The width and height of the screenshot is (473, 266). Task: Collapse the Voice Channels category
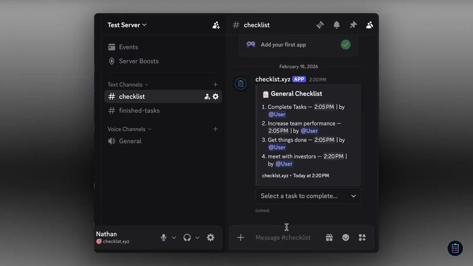pos(129,129)
